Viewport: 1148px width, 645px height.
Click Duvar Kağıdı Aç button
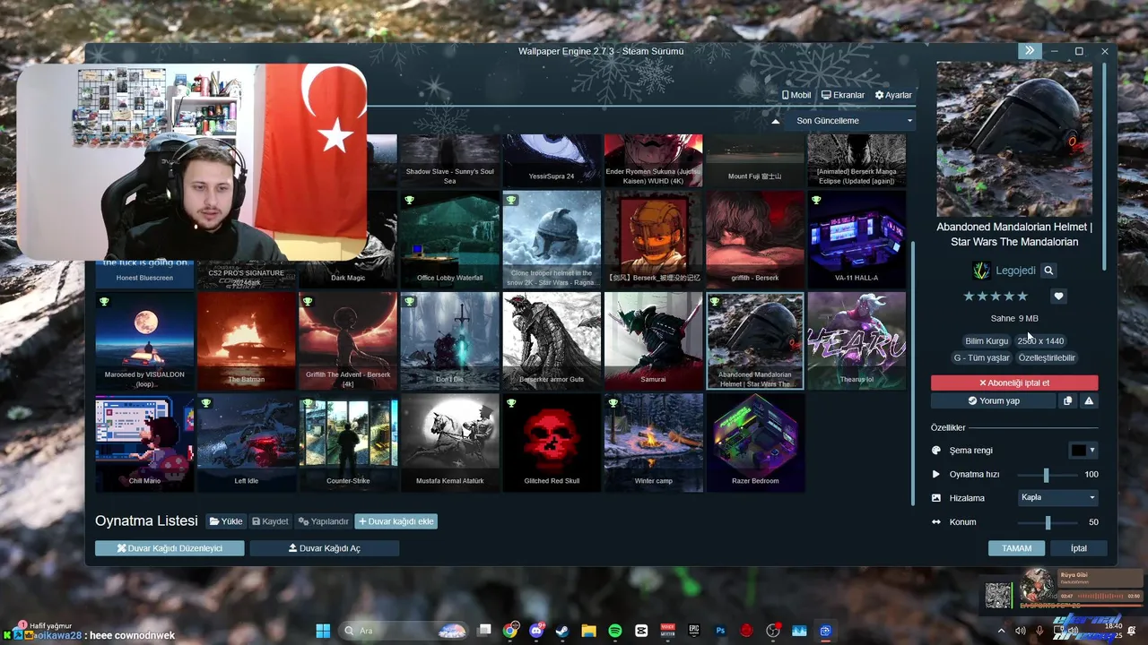(324, 548)
